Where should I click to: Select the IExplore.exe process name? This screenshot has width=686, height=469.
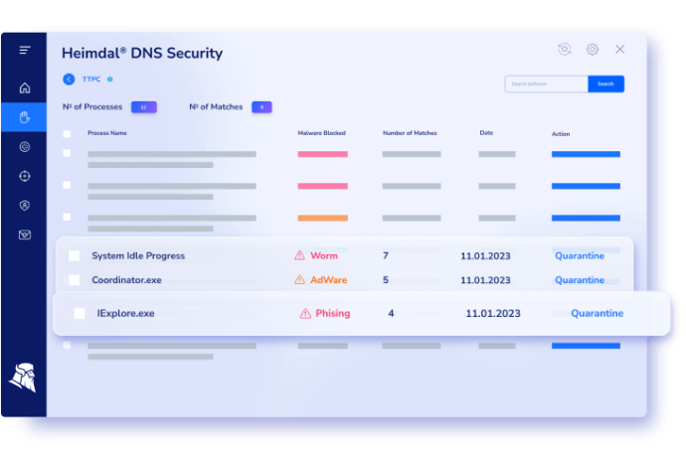(x=125, y=313)
